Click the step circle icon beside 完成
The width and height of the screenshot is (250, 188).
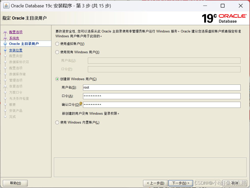tap(5, 117)
